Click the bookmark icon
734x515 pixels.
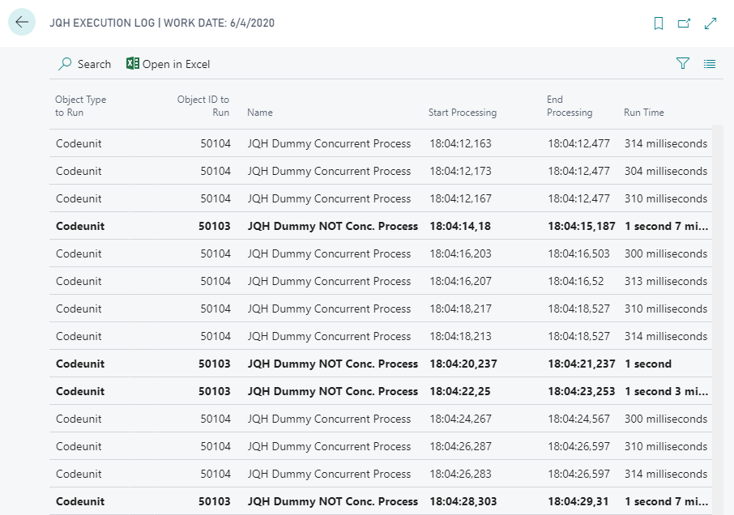(x=659, y=23)
